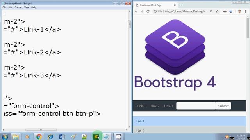Image resolution: width=250 pixels, height=140 pixels.
Task: Open Microsoft Word from taskbar
Action: coord(62,136)
